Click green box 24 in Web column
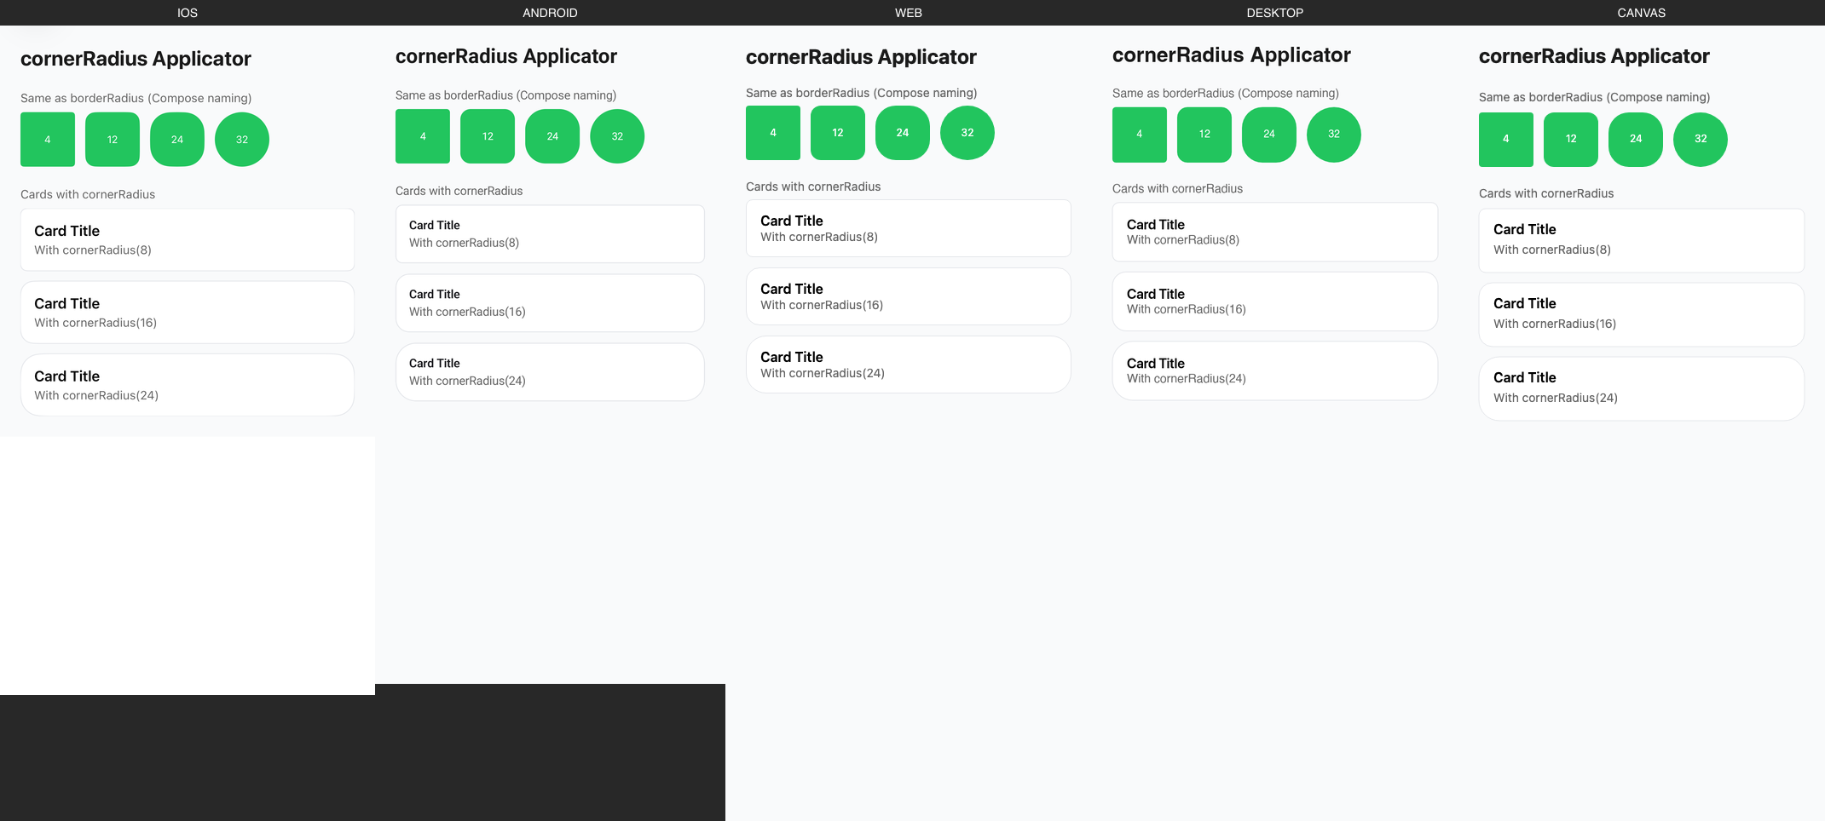This screenshot has width=1825, height=821. tap(903, 133)
